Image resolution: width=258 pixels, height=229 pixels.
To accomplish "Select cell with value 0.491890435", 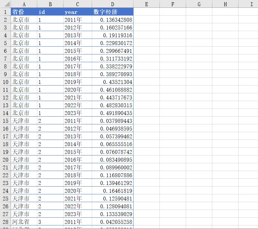I will click(112, 113).
